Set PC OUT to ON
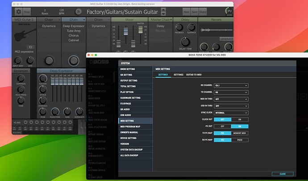Image resolution: width=308 pixels, height=181 pixels. click(x=240, y=126)
